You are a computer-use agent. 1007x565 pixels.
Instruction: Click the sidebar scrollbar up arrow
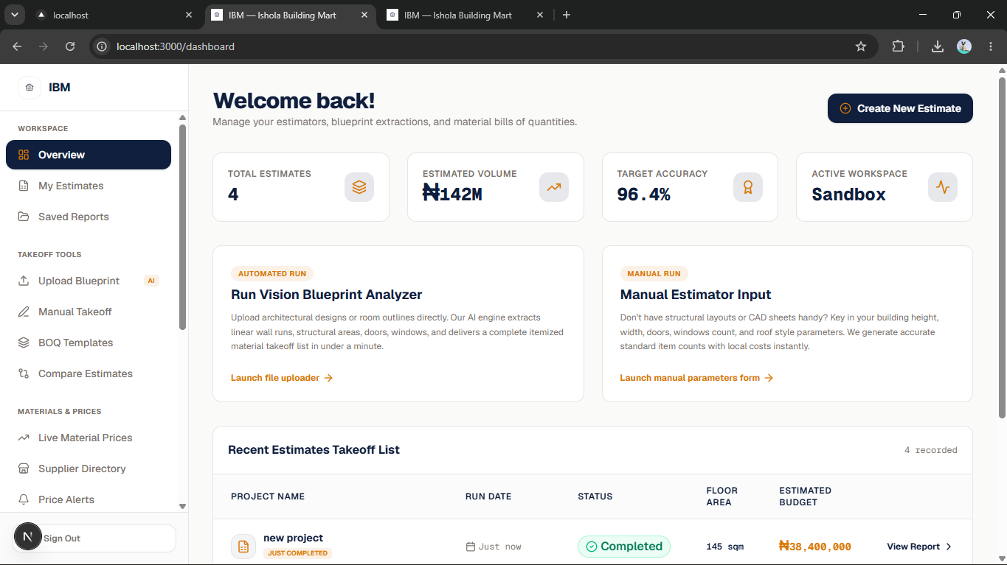click(182, 118)
